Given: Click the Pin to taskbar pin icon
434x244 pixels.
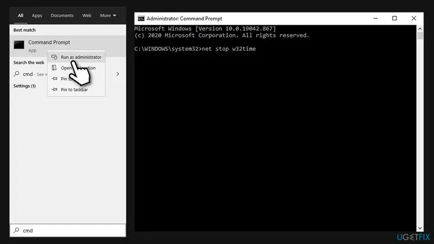Looking at the screenshot, I should [55, 90].
